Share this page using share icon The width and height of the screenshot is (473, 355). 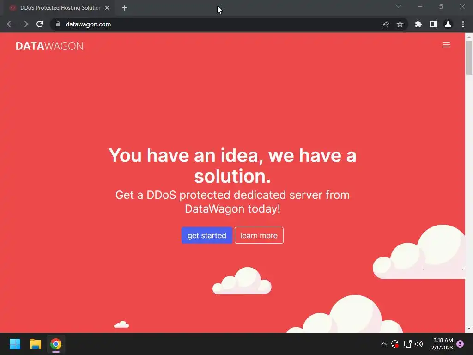coord(385,24)
